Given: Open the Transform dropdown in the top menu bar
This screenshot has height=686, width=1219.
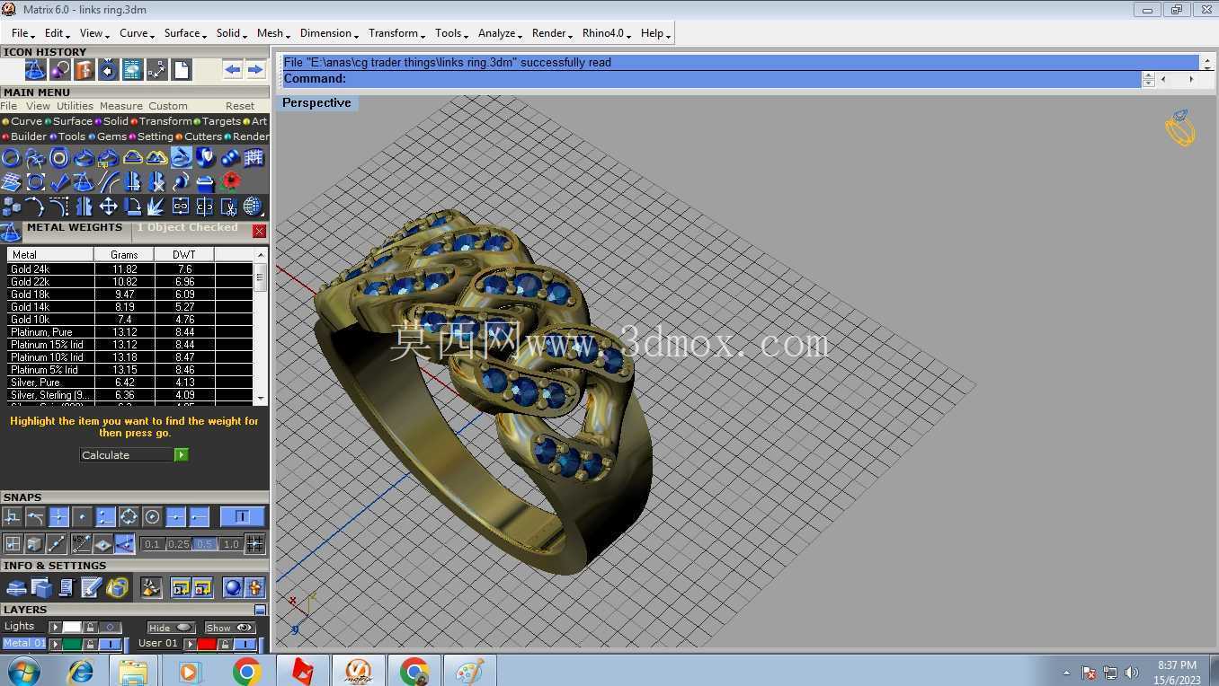Looking at the screenshot, I should click(396, 33).
